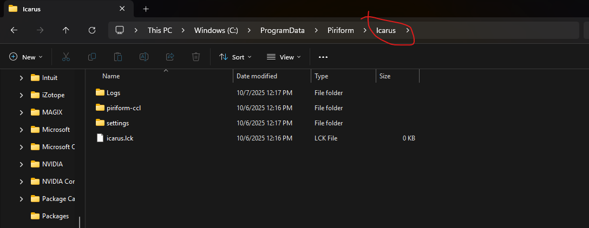Click the Rename icon in toolbar
Image resolution: width=589 pixels, height=228 pixels.
(144, 57)
